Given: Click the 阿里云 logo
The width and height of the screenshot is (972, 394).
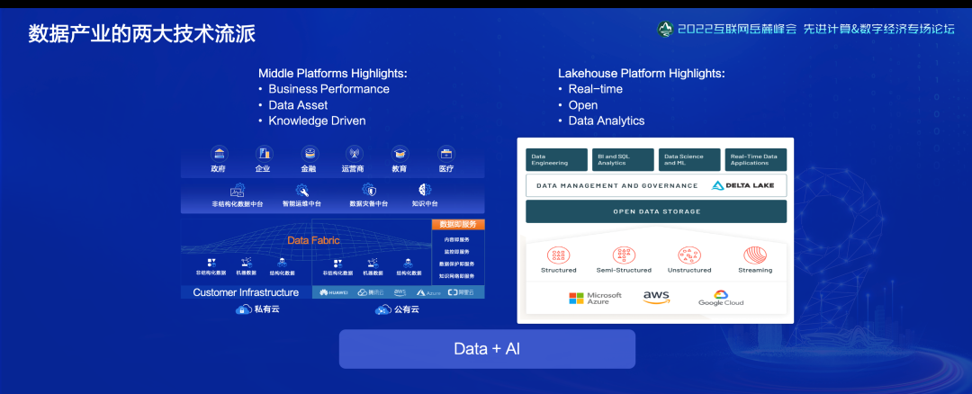Looking at the screenshot, I should point(461,292).
